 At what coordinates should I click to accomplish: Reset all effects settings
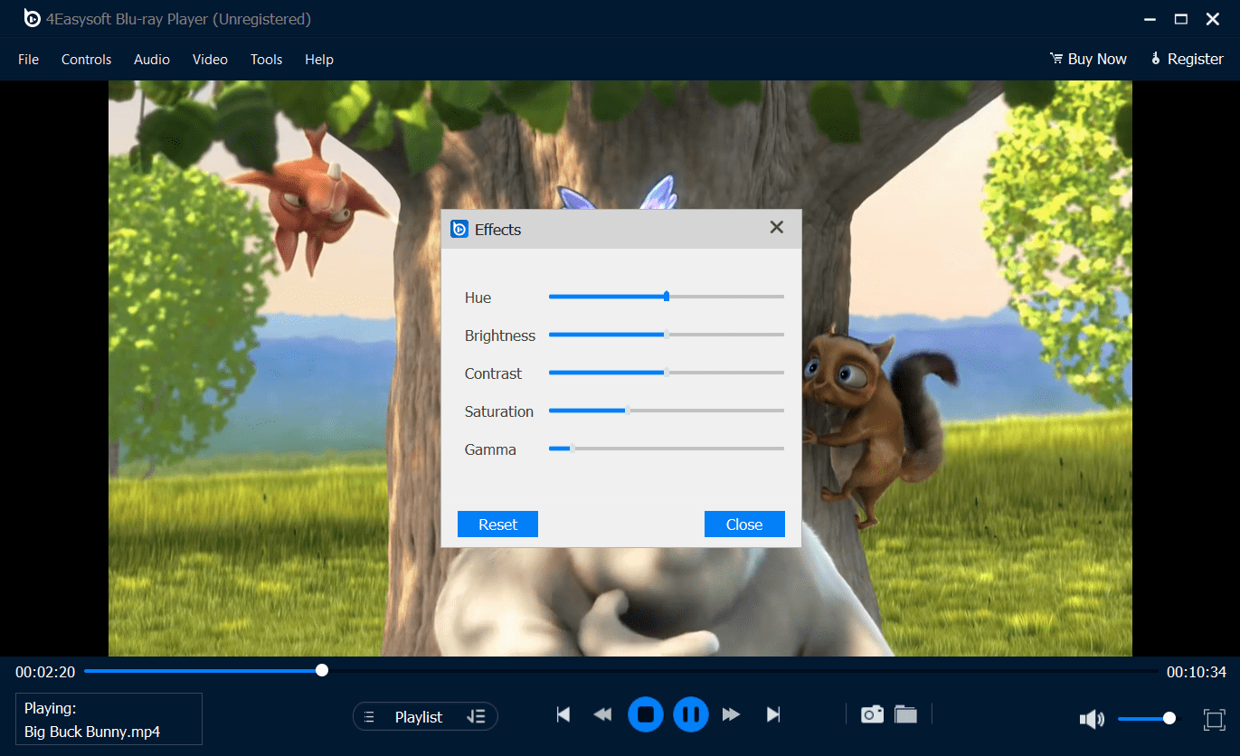click(x=497, y=524)
